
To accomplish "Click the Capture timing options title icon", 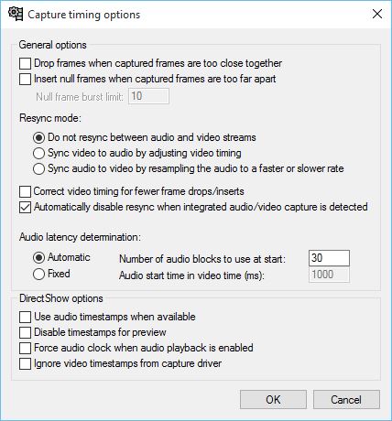I will click(x=16, y=14).
